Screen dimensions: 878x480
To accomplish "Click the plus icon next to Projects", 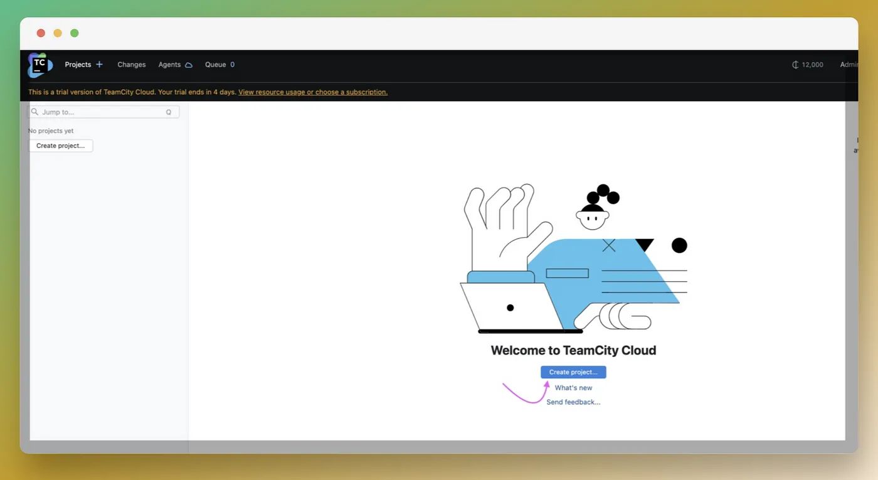I will tap(99, 65).
